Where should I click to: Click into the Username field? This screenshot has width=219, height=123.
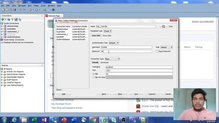point(127,47)
